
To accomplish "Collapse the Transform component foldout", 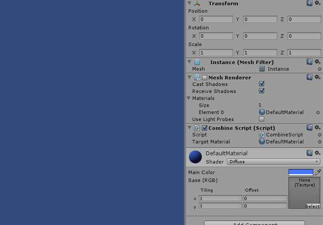I will coord(190,3).
